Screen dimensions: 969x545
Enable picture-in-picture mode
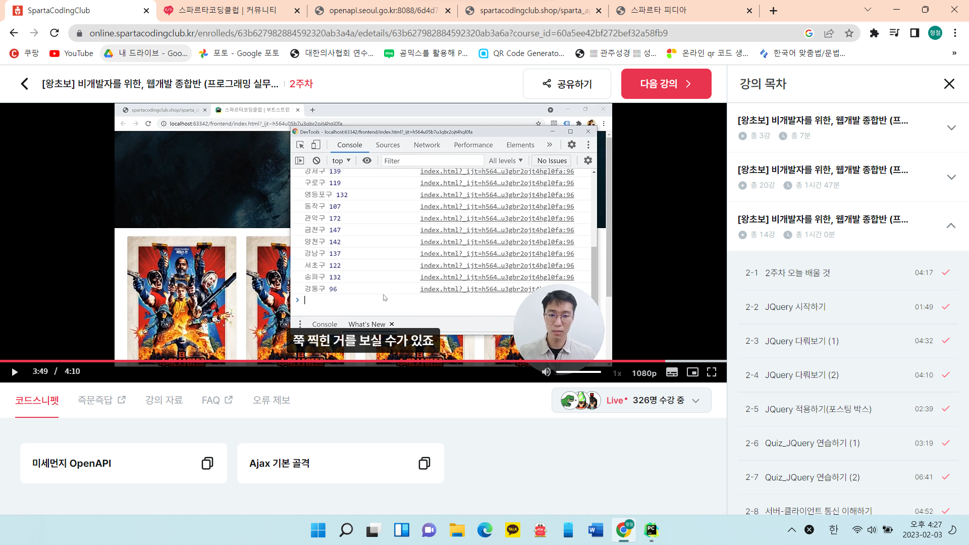point(692,372)
